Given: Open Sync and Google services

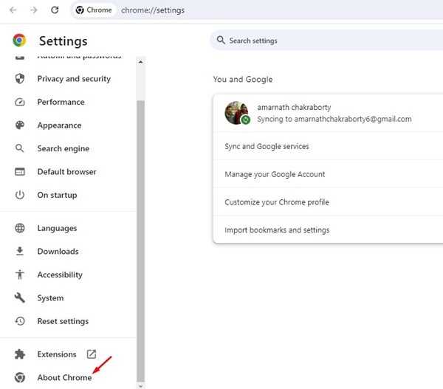Looking at the screenshot, I should pyautogui.click(x=267, y=146).
